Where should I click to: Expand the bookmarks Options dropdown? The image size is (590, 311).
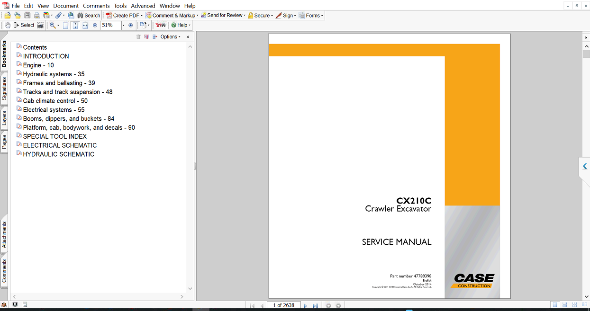coord(171,37)
